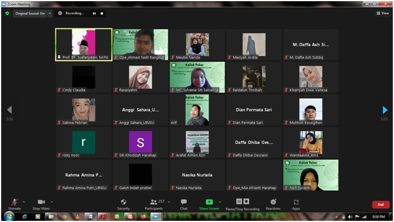The height and width of the screenshot is (222, 394).
Task: Select Nofi Susanti video tile
Action: coord(311,175)
